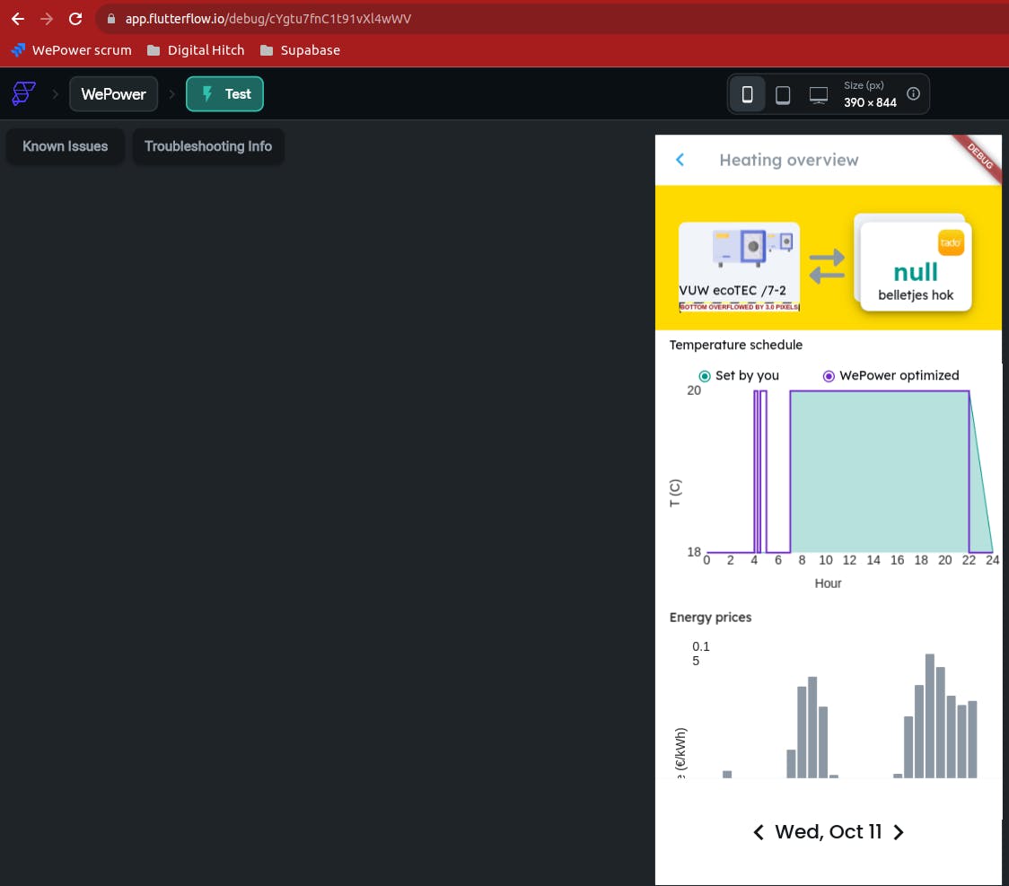Image resolution: width=1009 pixels, height=886 pixels.
Task: Click the Heating overview title
Action: [788, 160]
